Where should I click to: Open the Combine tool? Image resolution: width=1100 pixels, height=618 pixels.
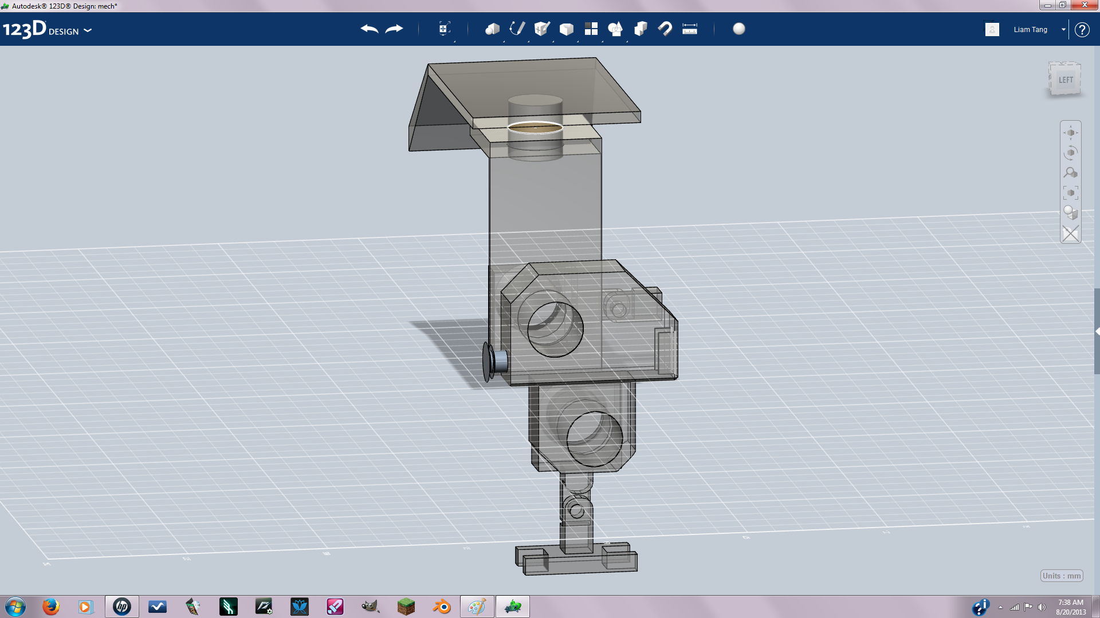(640, 29)
